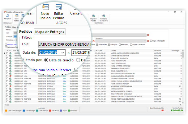188x124 pixels.
Task: Click the scroll down arrow of the orders grid
Action: pyautogui.click(x=183, y=102)
